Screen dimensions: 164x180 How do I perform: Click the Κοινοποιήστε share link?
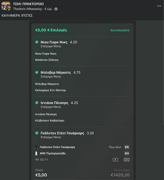pyautogui.click(x=120, y=30)
